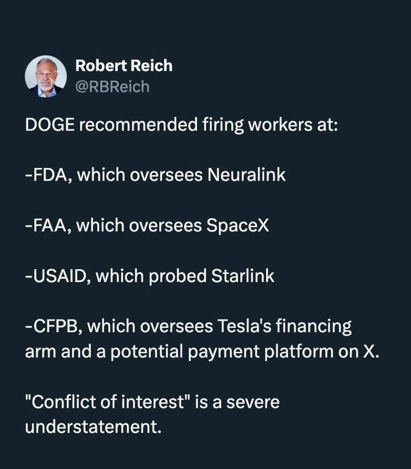
Task: Open the @RBReich handle link
Action: coord(112,87)
